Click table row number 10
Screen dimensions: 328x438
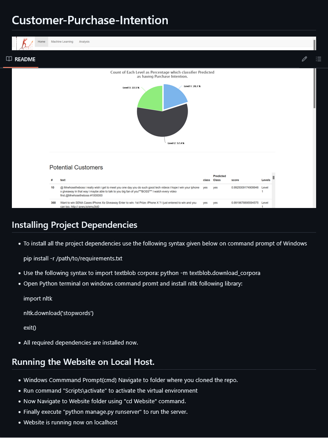52,187
